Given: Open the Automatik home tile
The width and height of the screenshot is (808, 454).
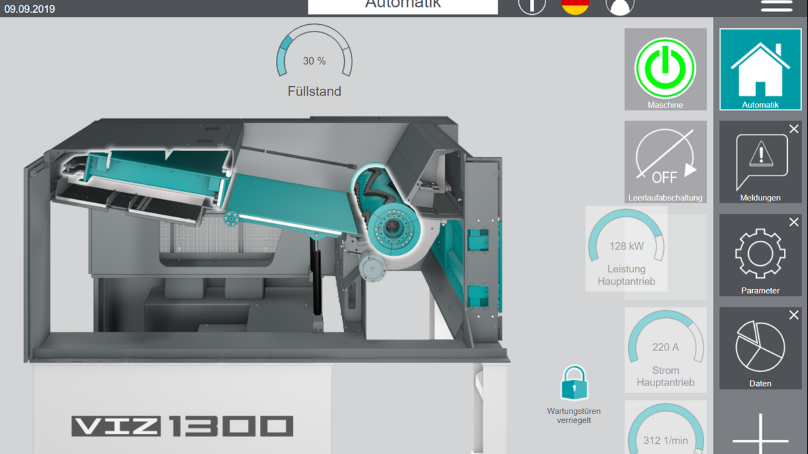Looking at the screenshot, I should pyautogui.click(x=760, y=69).
